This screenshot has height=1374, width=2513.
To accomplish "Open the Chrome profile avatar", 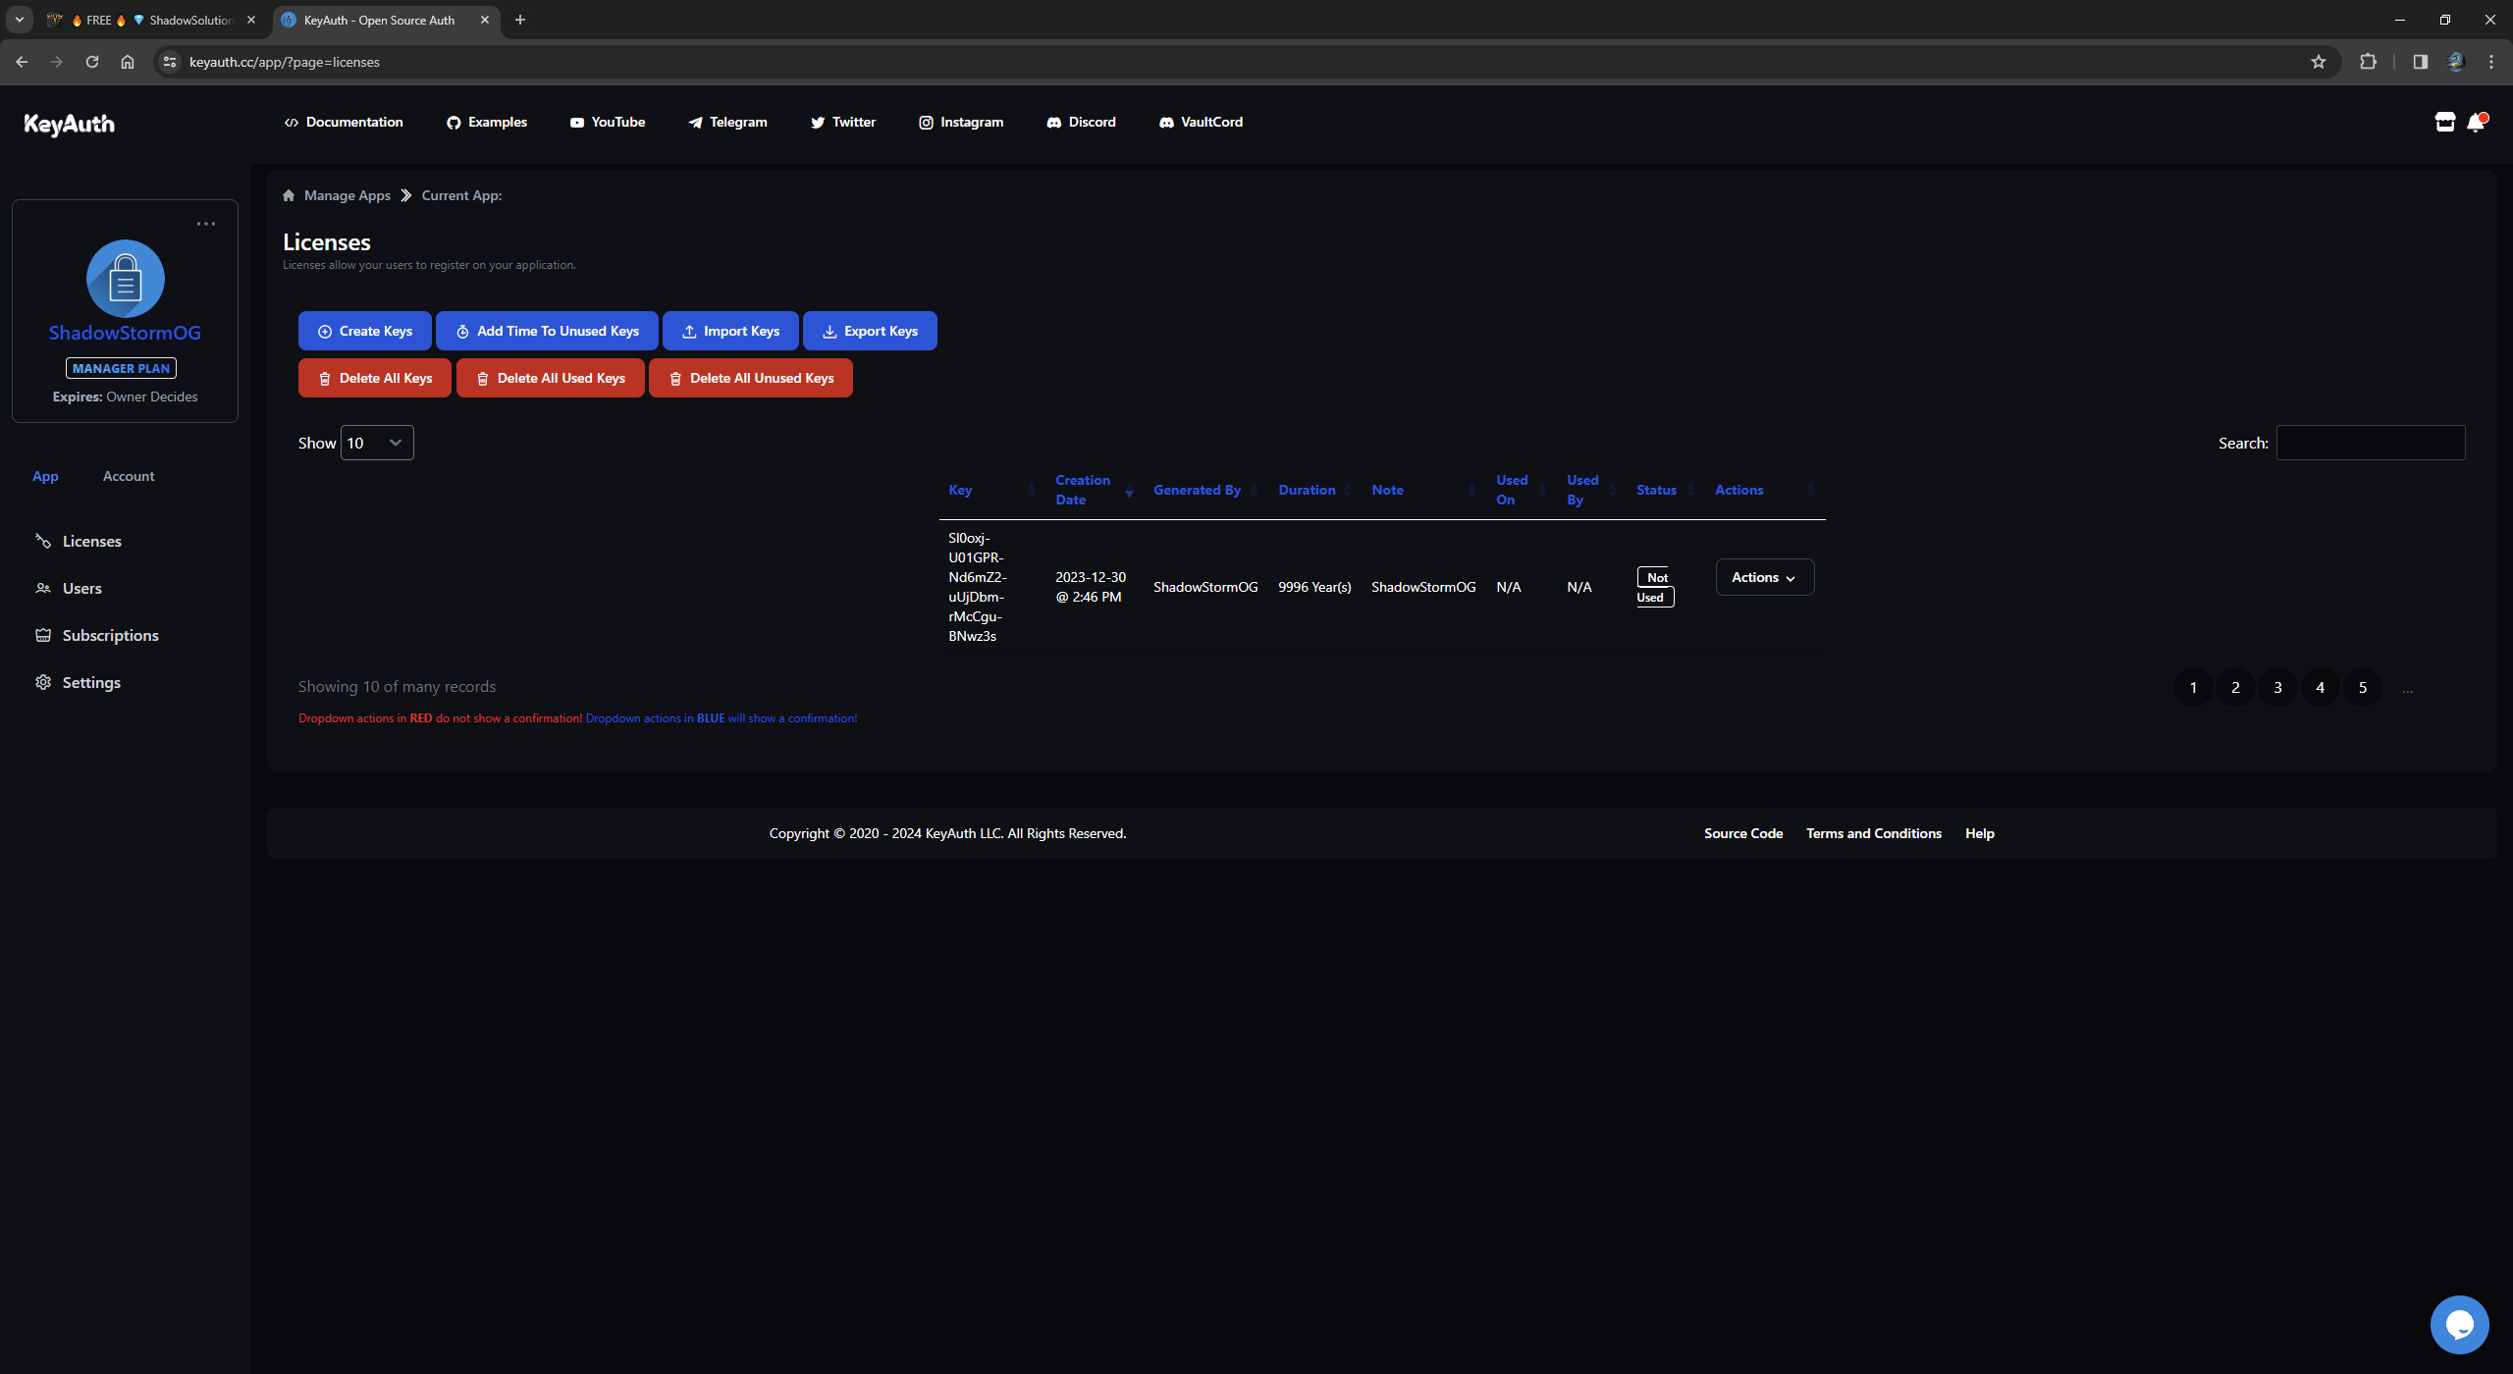I will pyautogui.click(x=2455, y=62).
